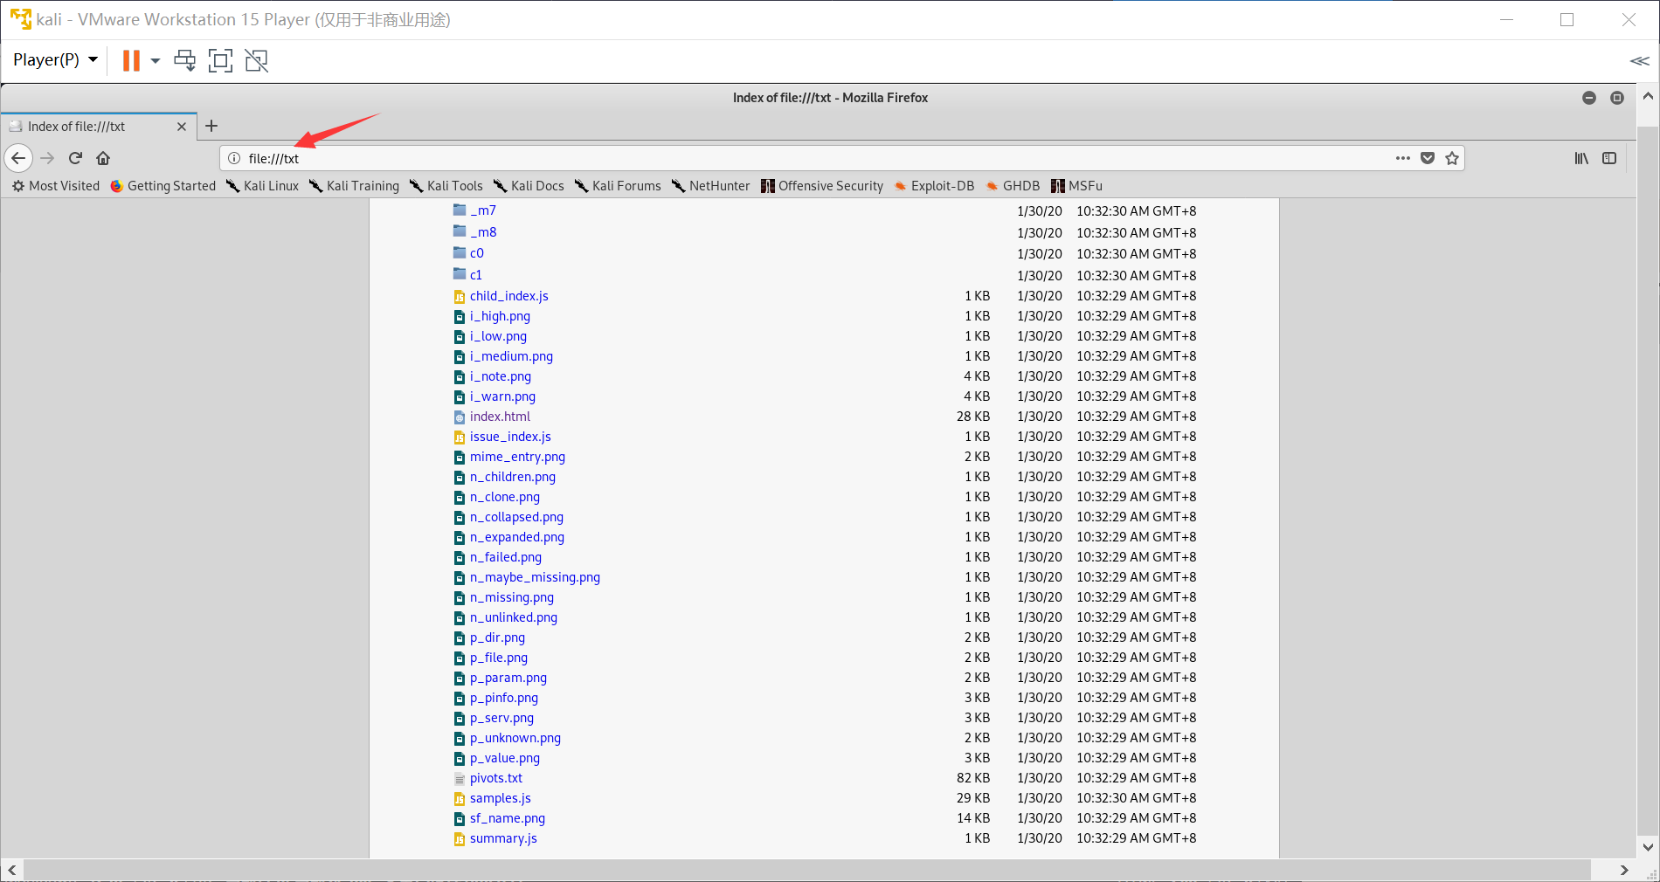Open the VMware power options dropdown arrow
Image resolution: width=1660 pixels, height=882 pixels.
(156, 60)
